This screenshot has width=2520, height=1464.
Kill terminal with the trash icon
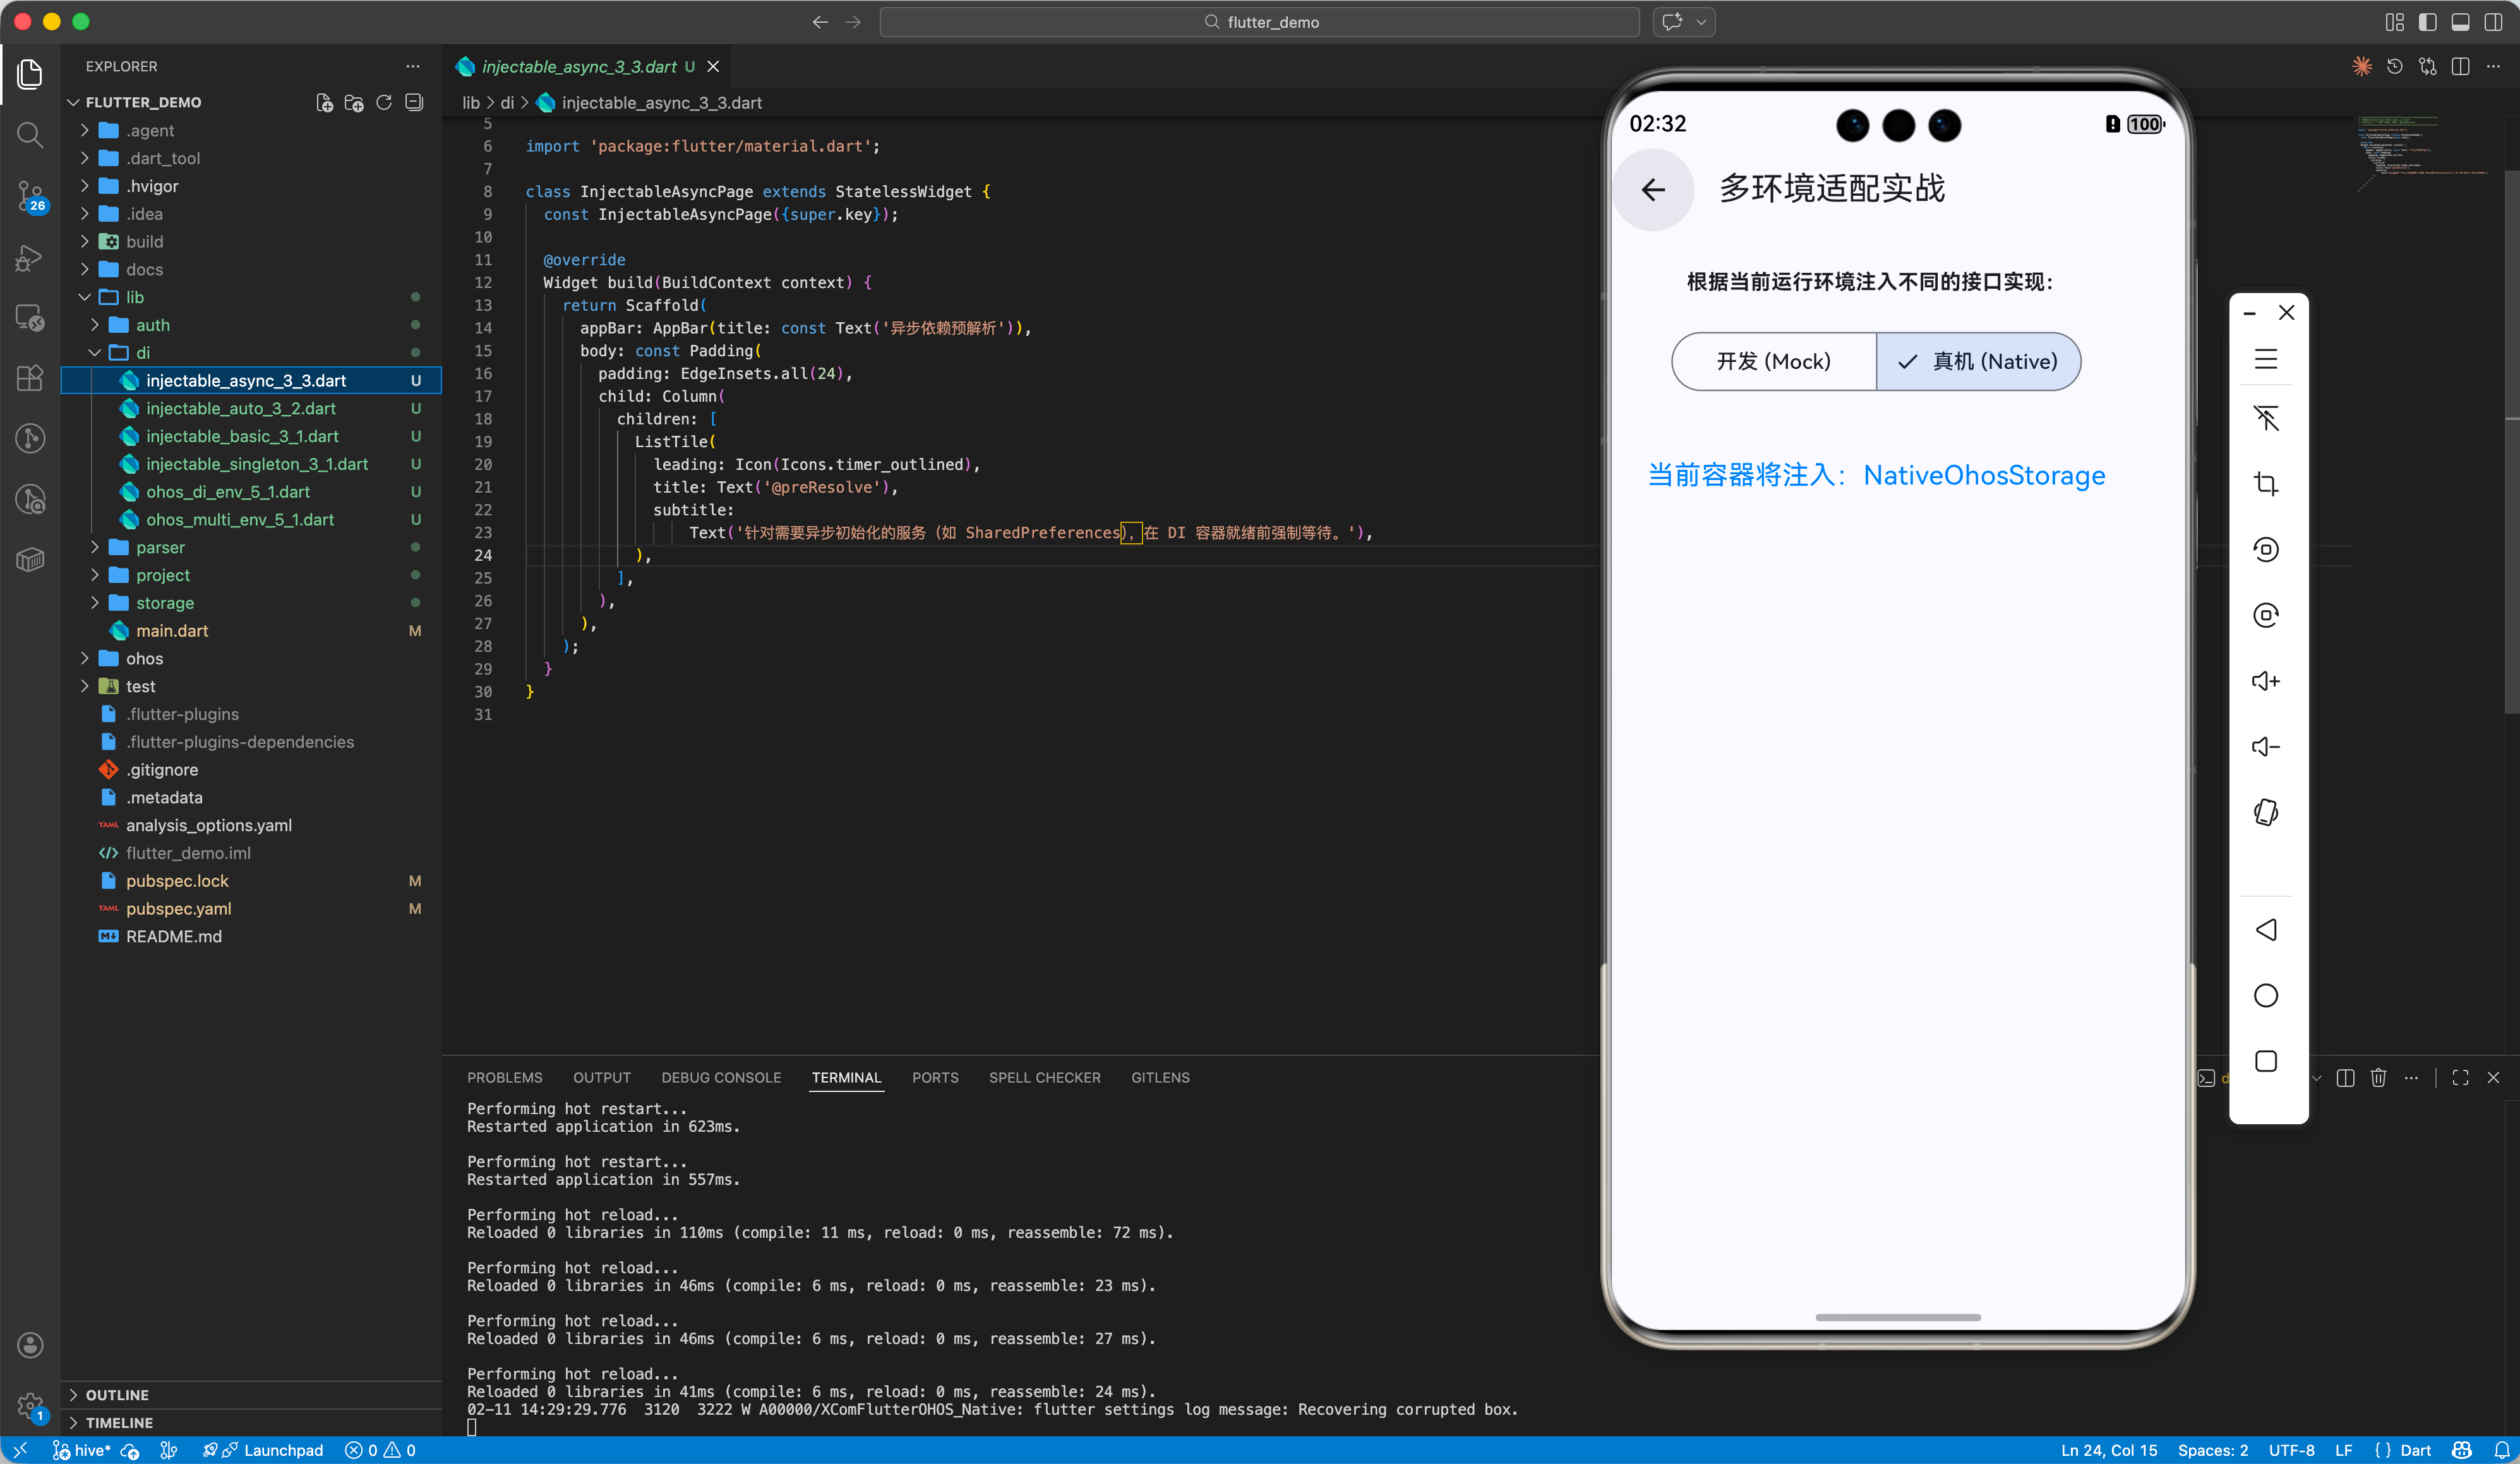coord(2378,1077)
